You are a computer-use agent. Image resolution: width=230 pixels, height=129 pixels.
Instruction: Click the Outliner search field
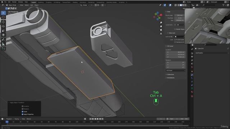[209, 5]
